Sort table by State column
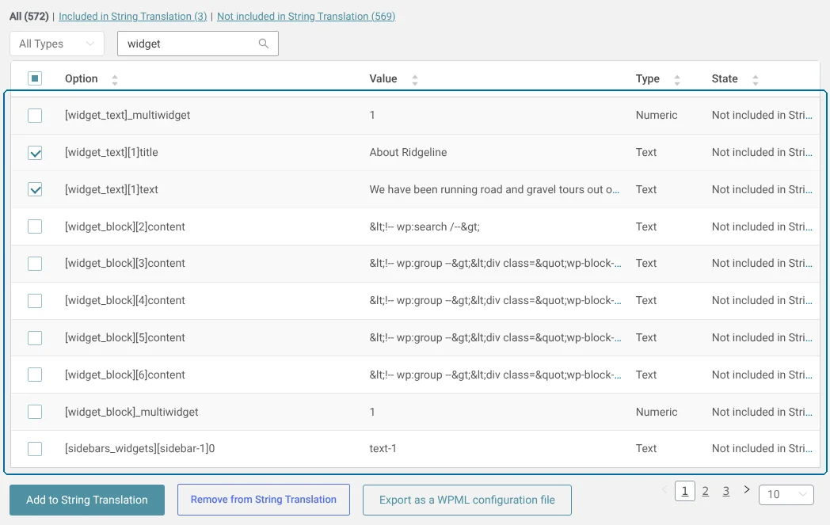Image resolution: width=830 pixels, height=525 pixels. pos(755,79)
